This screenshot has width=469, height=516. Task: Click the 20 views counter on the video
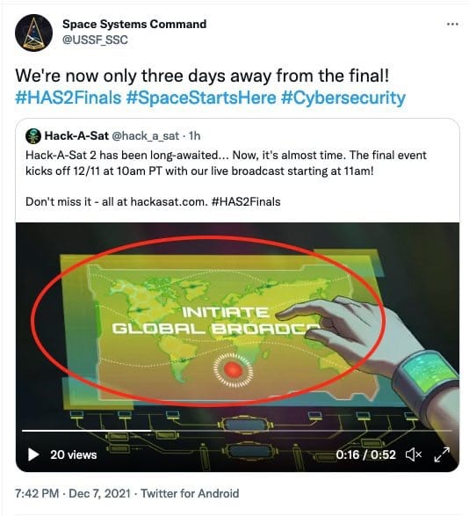[74, 454]
